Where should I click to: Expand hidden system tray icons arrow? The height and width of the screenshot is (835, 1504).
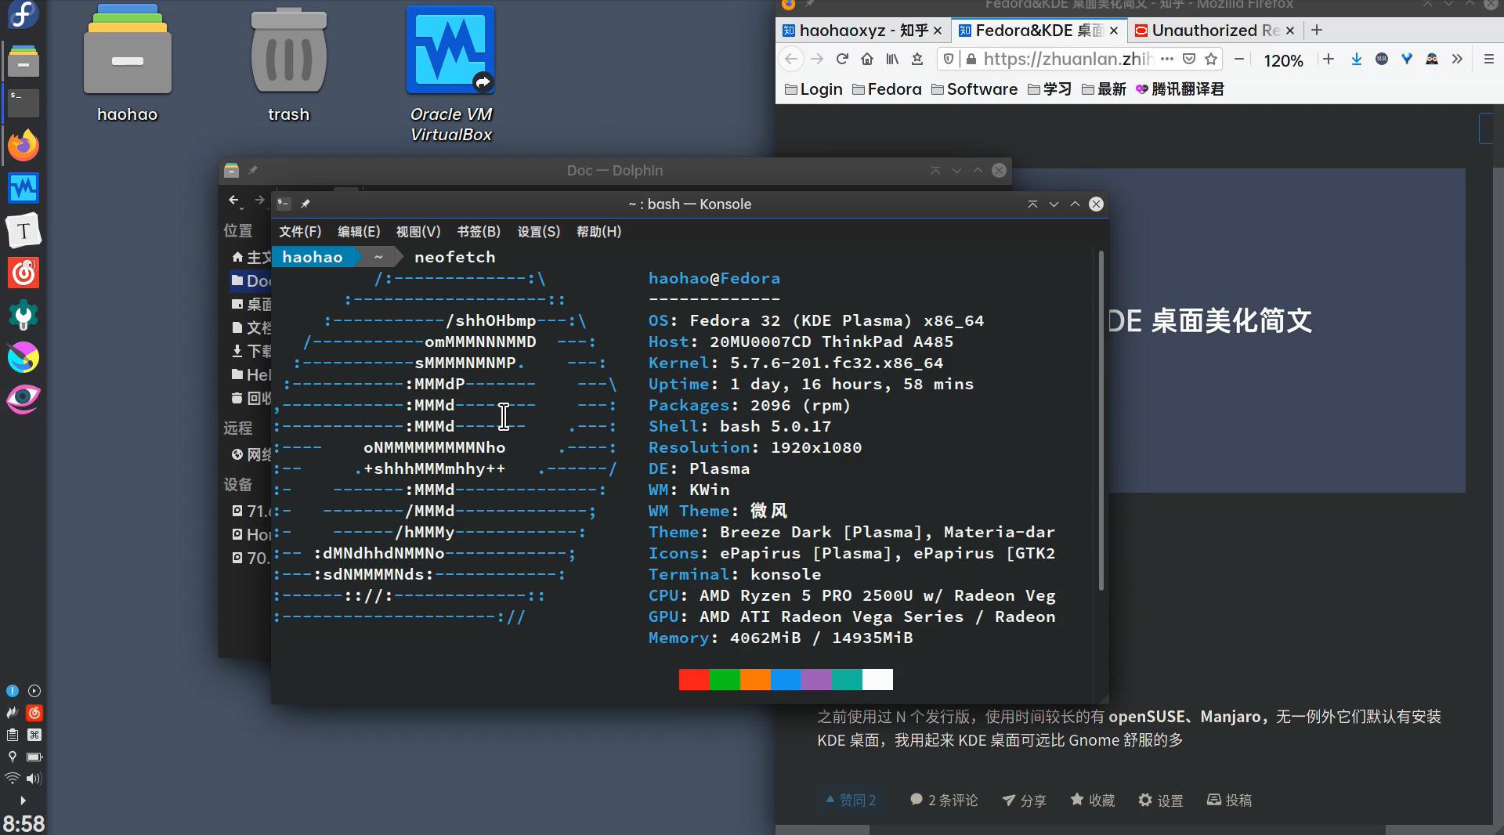[x=23, y=801]
